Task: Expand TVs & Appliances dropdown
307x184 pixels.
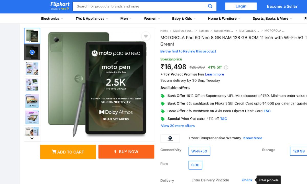Action: pyautogui.click(x=92, y=19)
